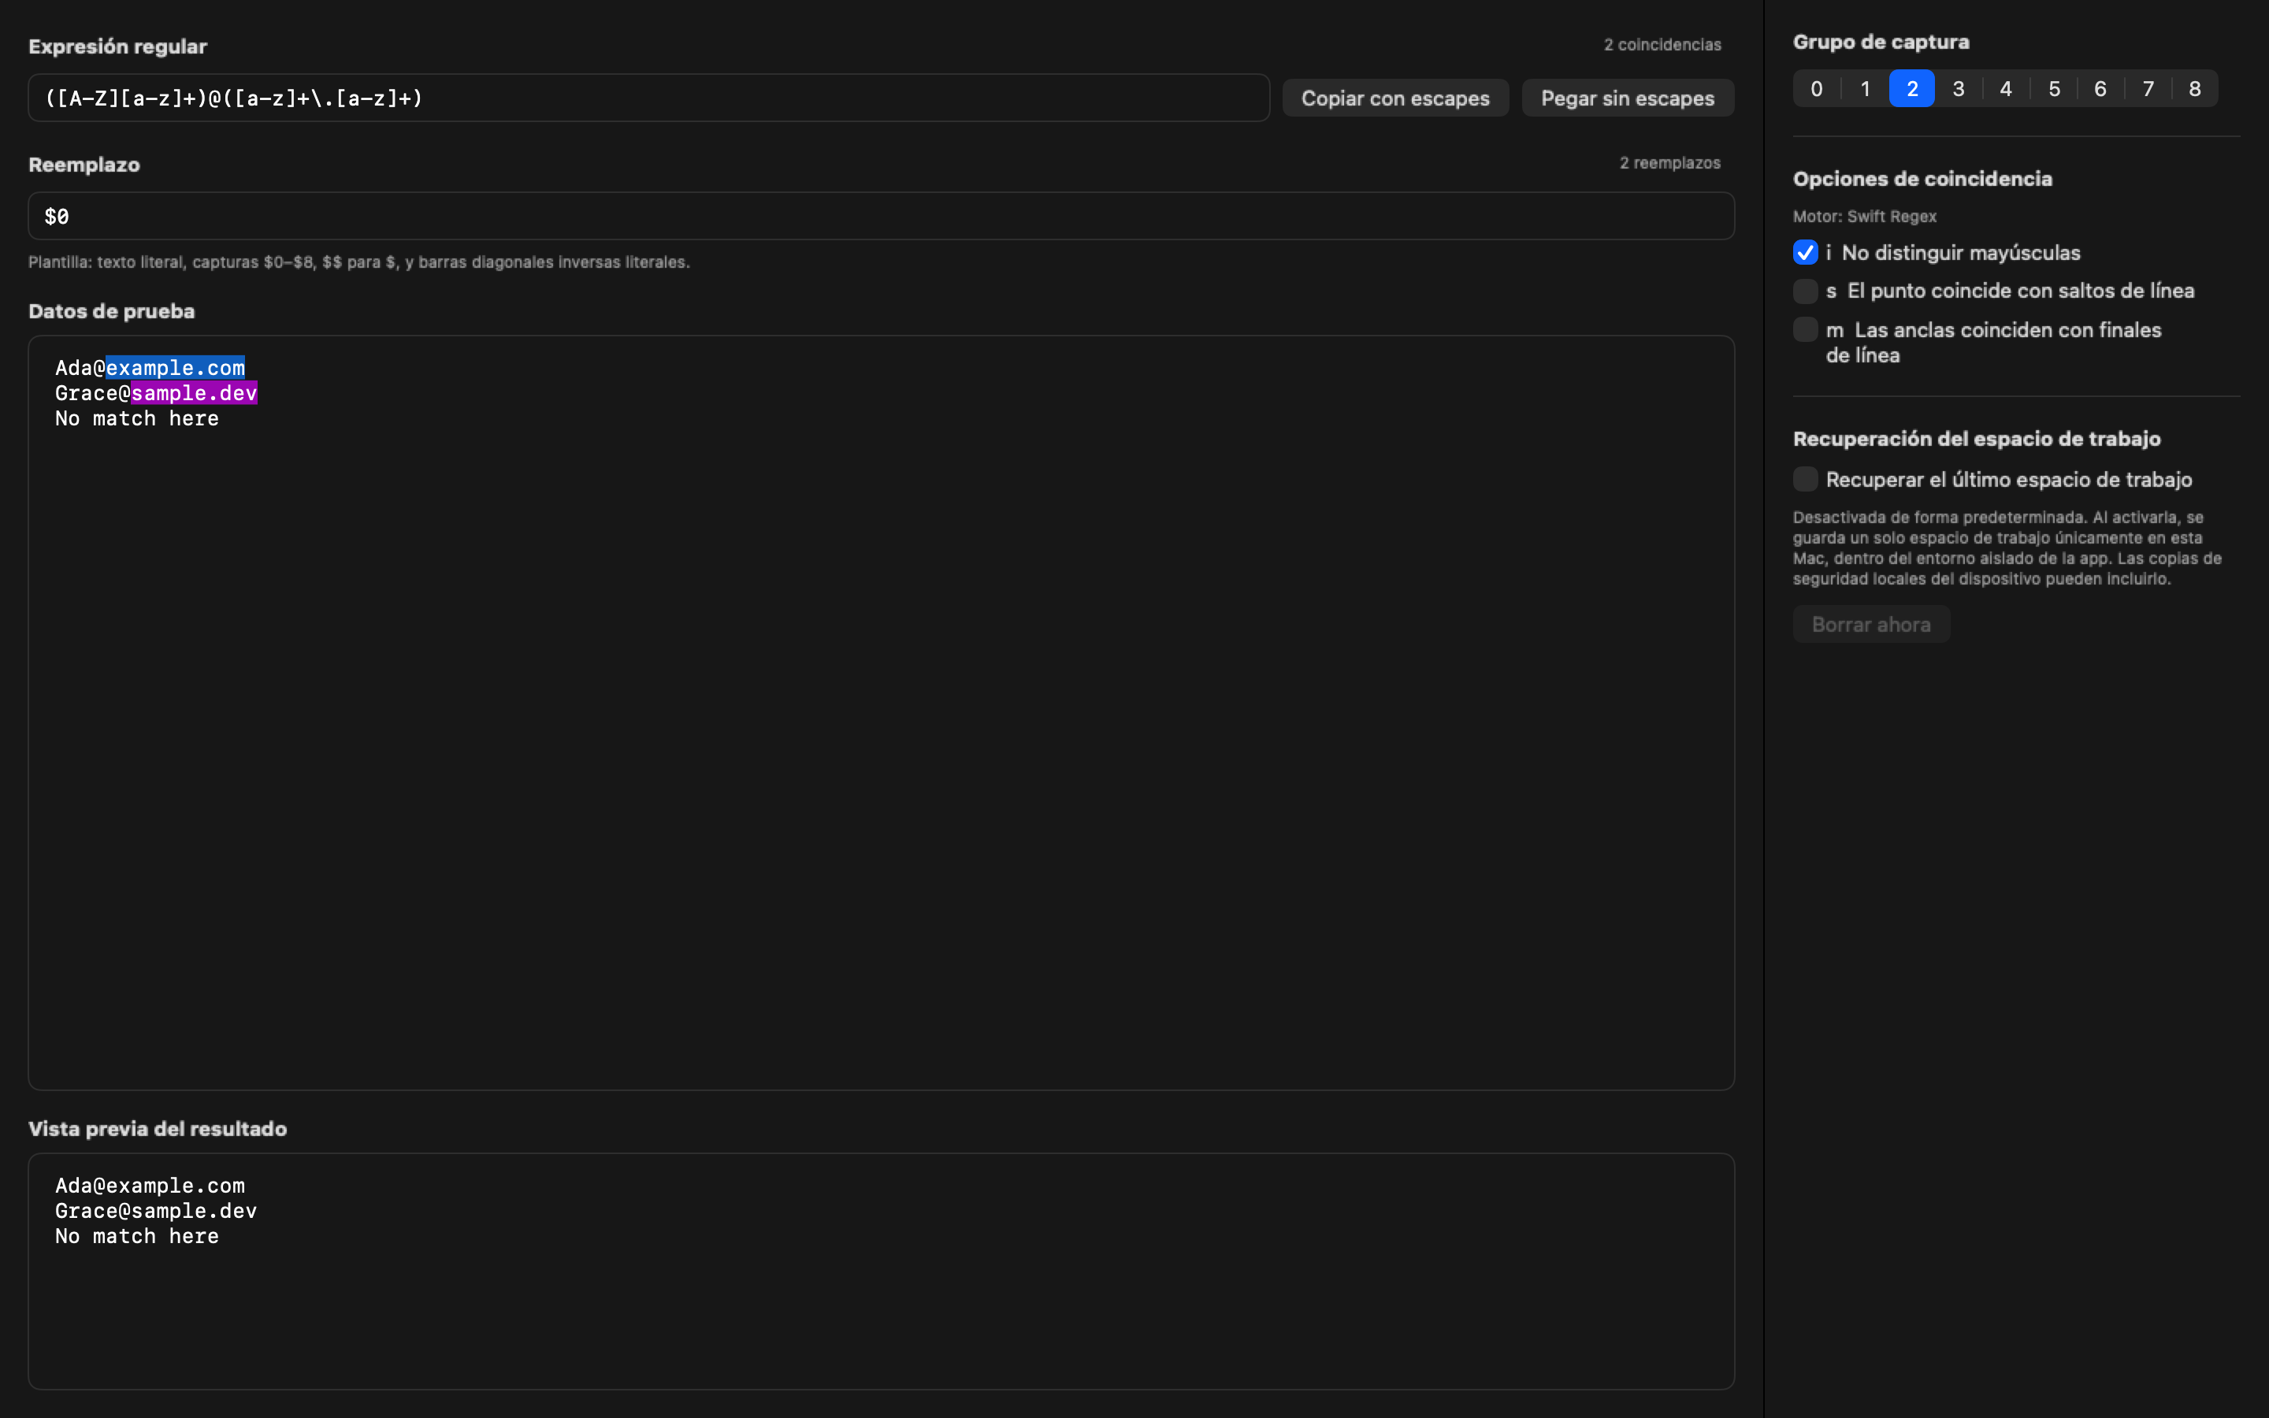The height and width of the screenshot is (1418, 2269).
Task: Click the 'Desactivada de forma predeterminada' description
Action: [2007, 548]
